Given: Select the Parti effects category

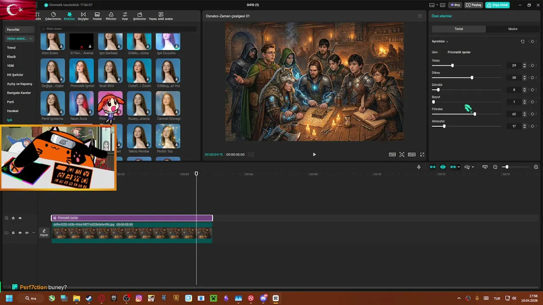Looking at the screenshot, I should (11, 102).
